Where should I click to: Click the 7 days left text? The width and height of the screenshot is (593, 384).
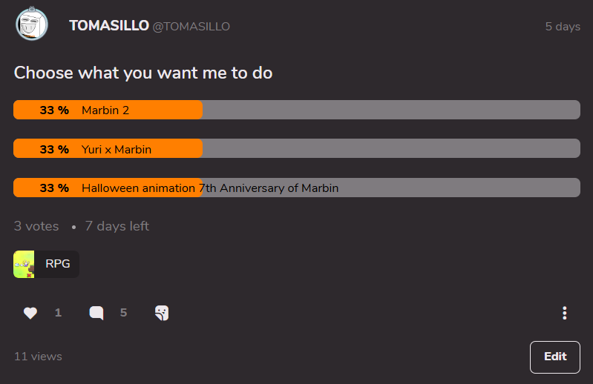tap(117, 226)
